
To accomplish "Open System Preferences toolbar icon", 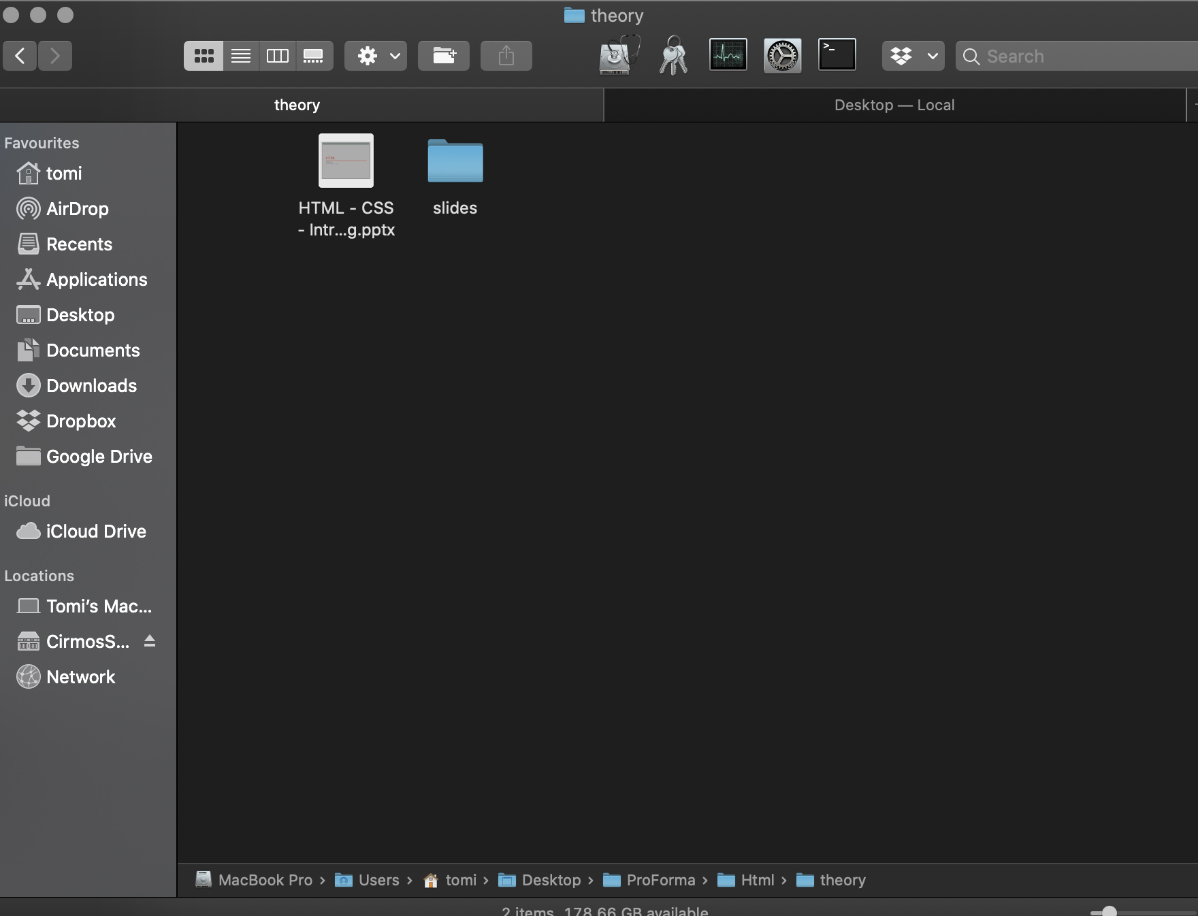I will (782, 55).
